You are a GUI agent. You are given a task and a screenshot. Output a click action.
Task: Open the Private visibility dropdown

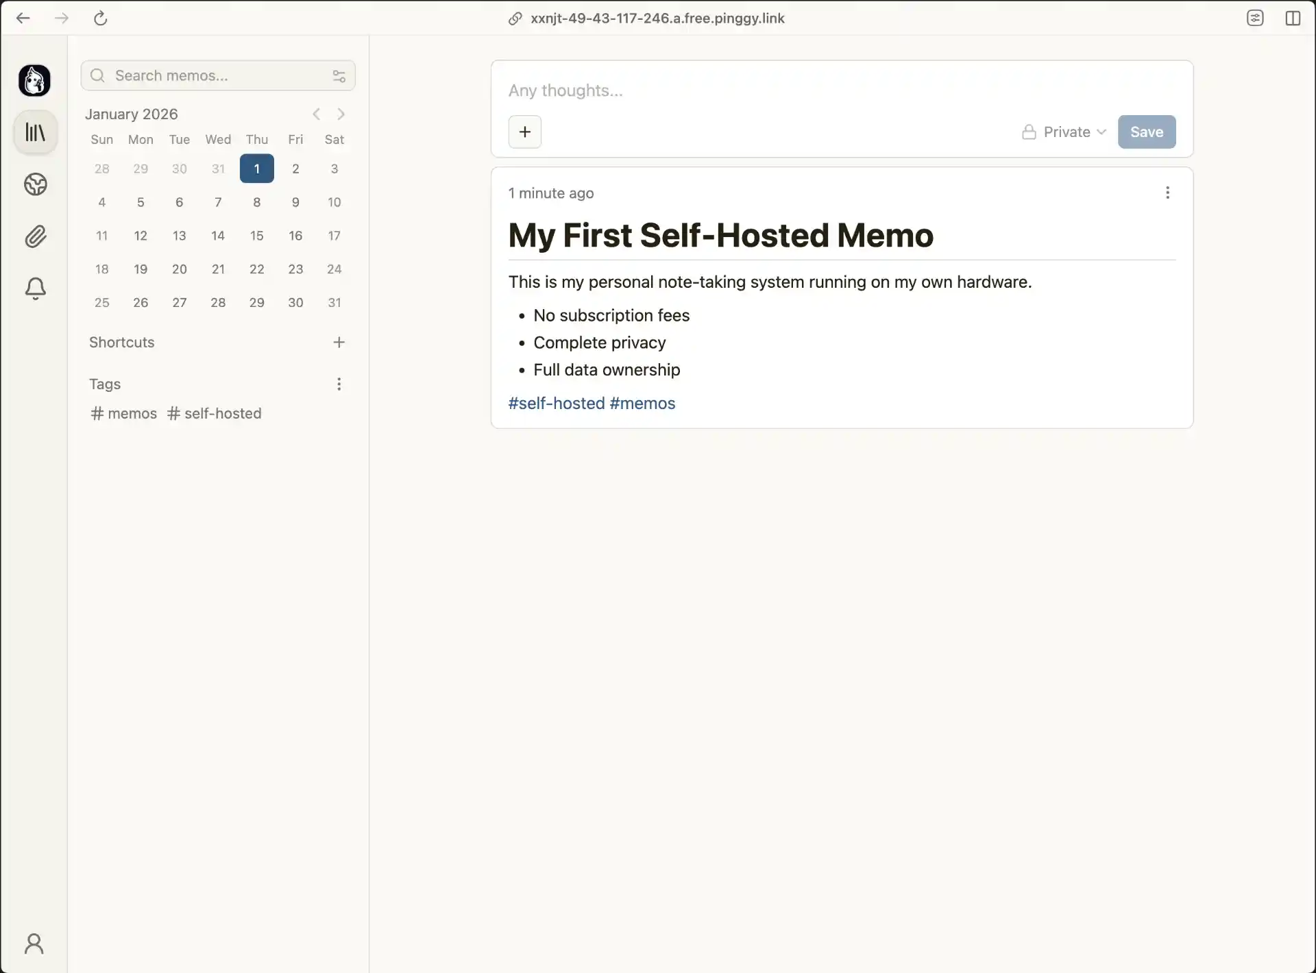1101,132
